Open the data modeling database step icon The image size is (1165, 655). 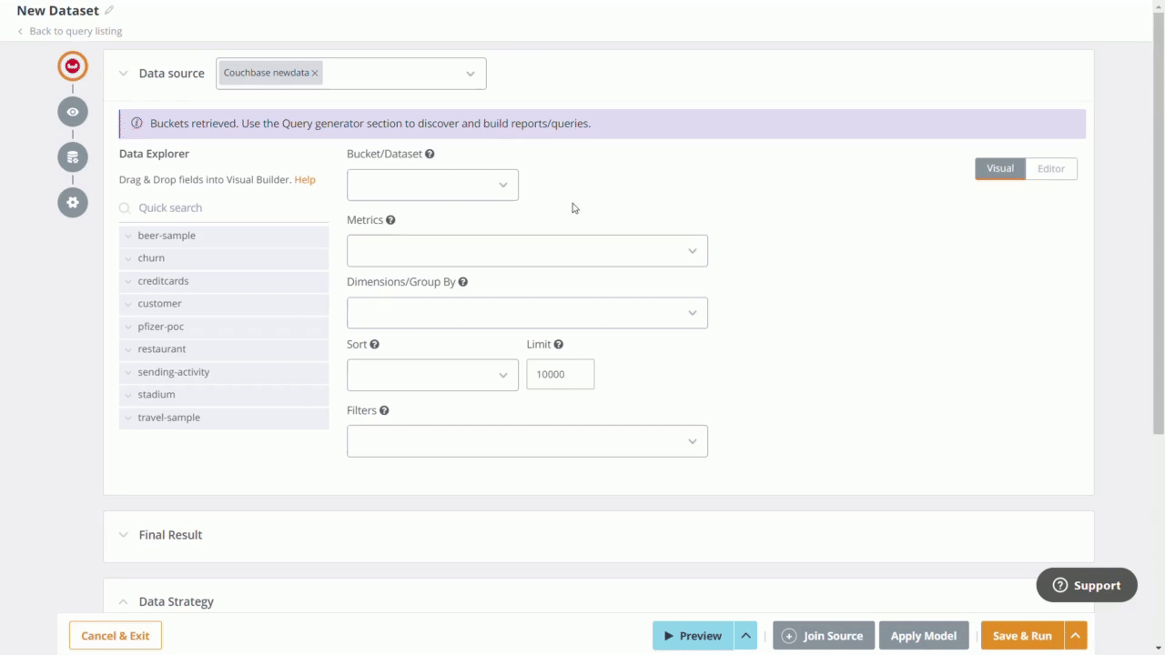(72, 156)
